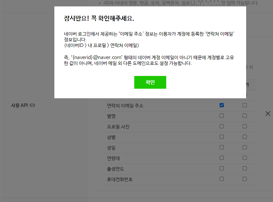The width and height of the screenshot is (273, 202).
Task: Click the 성별 row label
Action: (111, 137)
